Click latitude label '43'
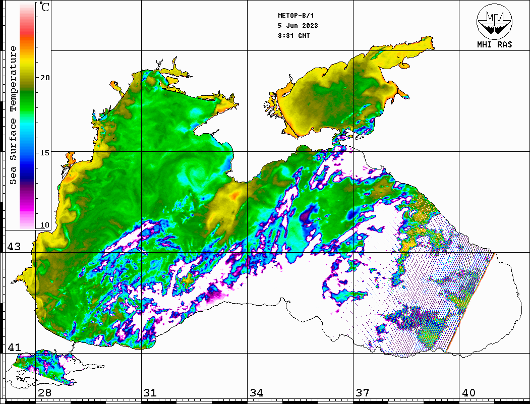The image size is (530, 404). coord(14,247)
